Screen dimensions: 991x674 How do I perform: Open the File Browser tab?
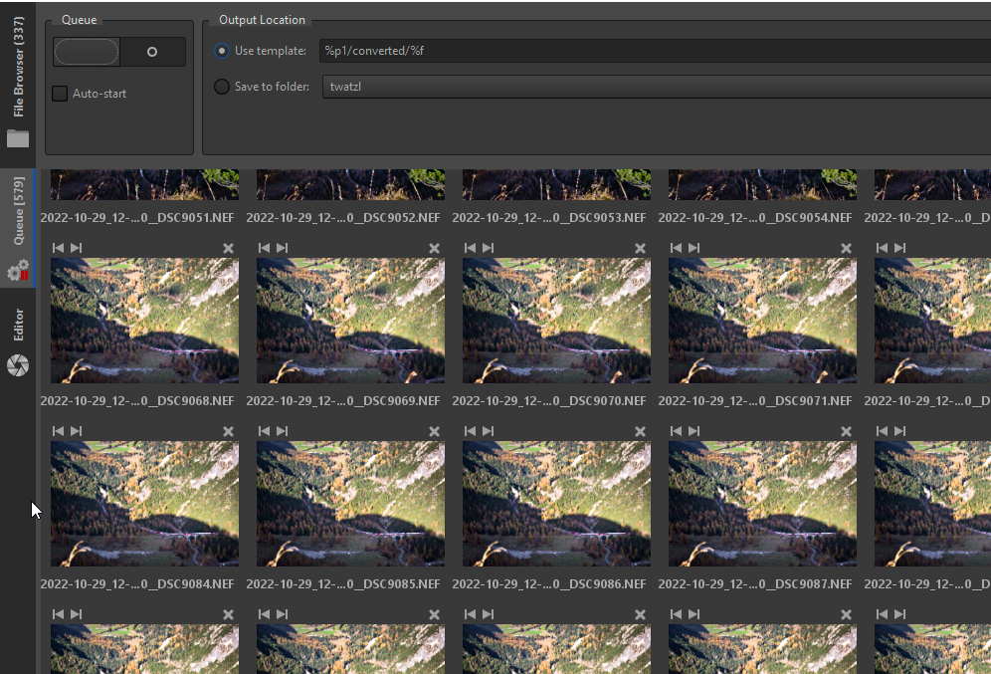[x=18, y=82]
